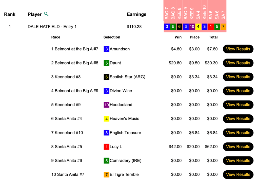This screenshot has height=181, width=259.
Task: Click the KEE 10 rotated column header
Action: click(205, 13)
